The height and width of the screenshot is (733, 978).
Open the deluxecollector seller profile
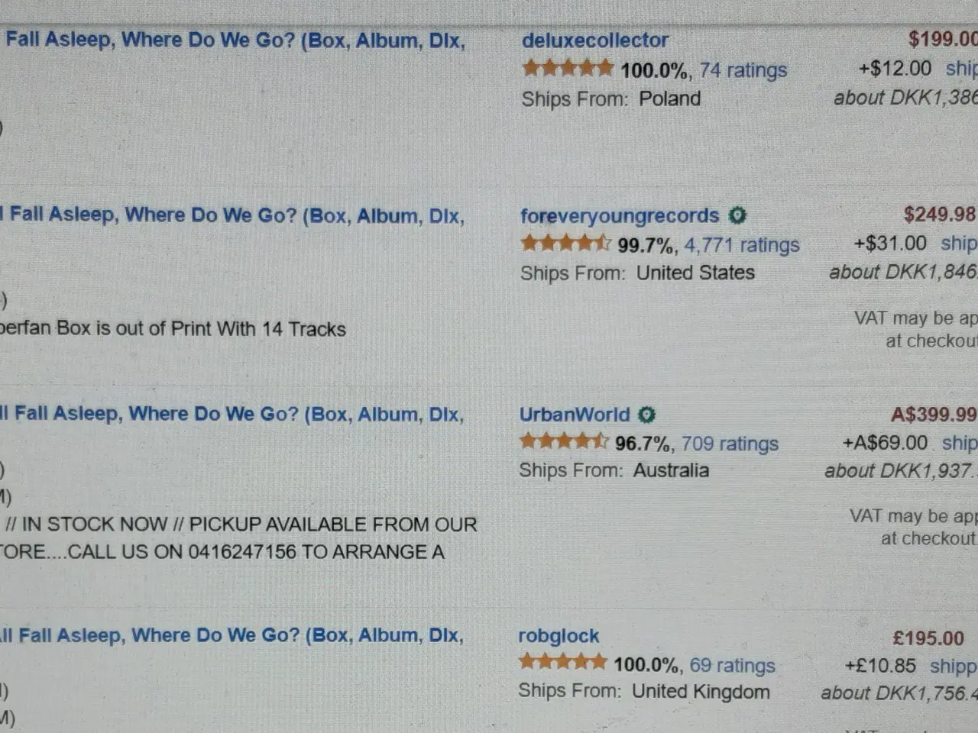595,40
